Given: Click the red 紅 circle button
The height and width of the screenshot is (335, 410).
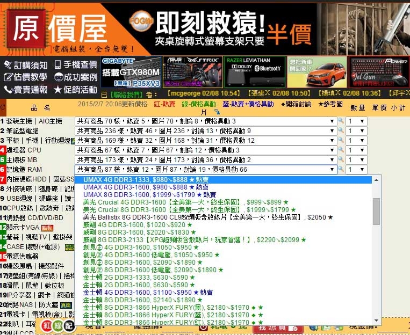Looking at the screenshot, I should [x=47, y=326].
